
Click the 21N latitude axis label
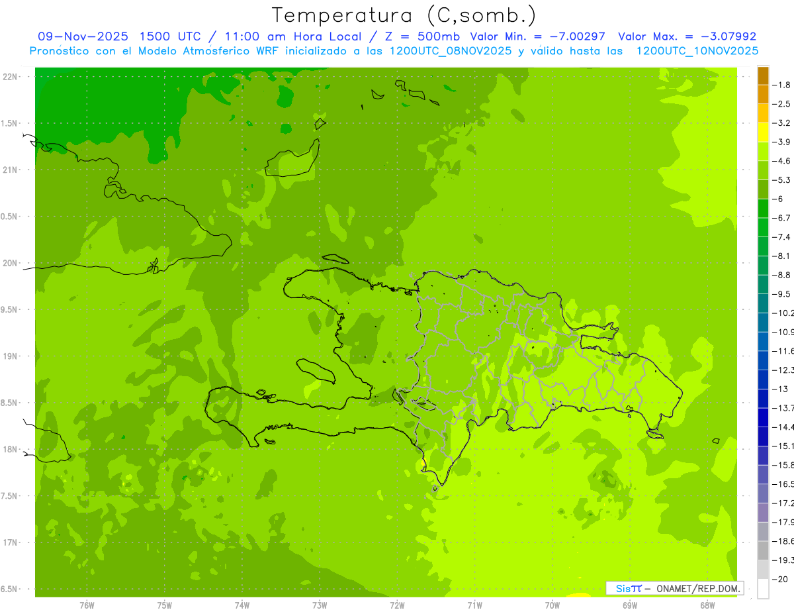point(11,170)
